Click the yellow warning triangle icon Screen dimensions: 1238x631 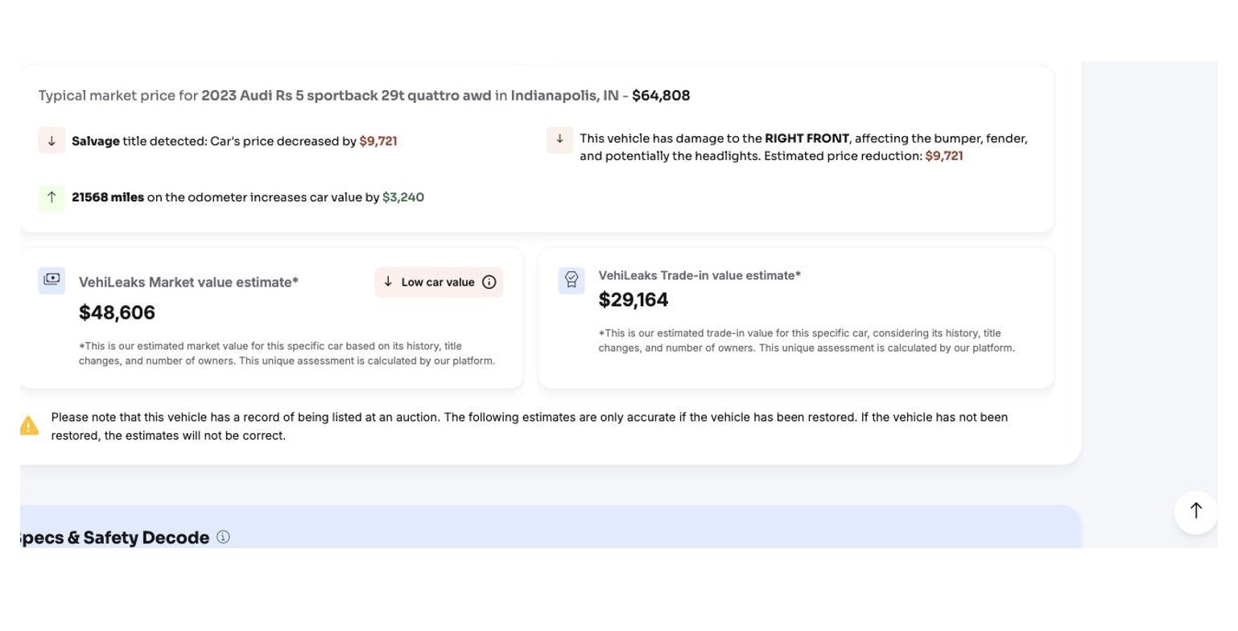pyautogui.click(x=29, y=426)
